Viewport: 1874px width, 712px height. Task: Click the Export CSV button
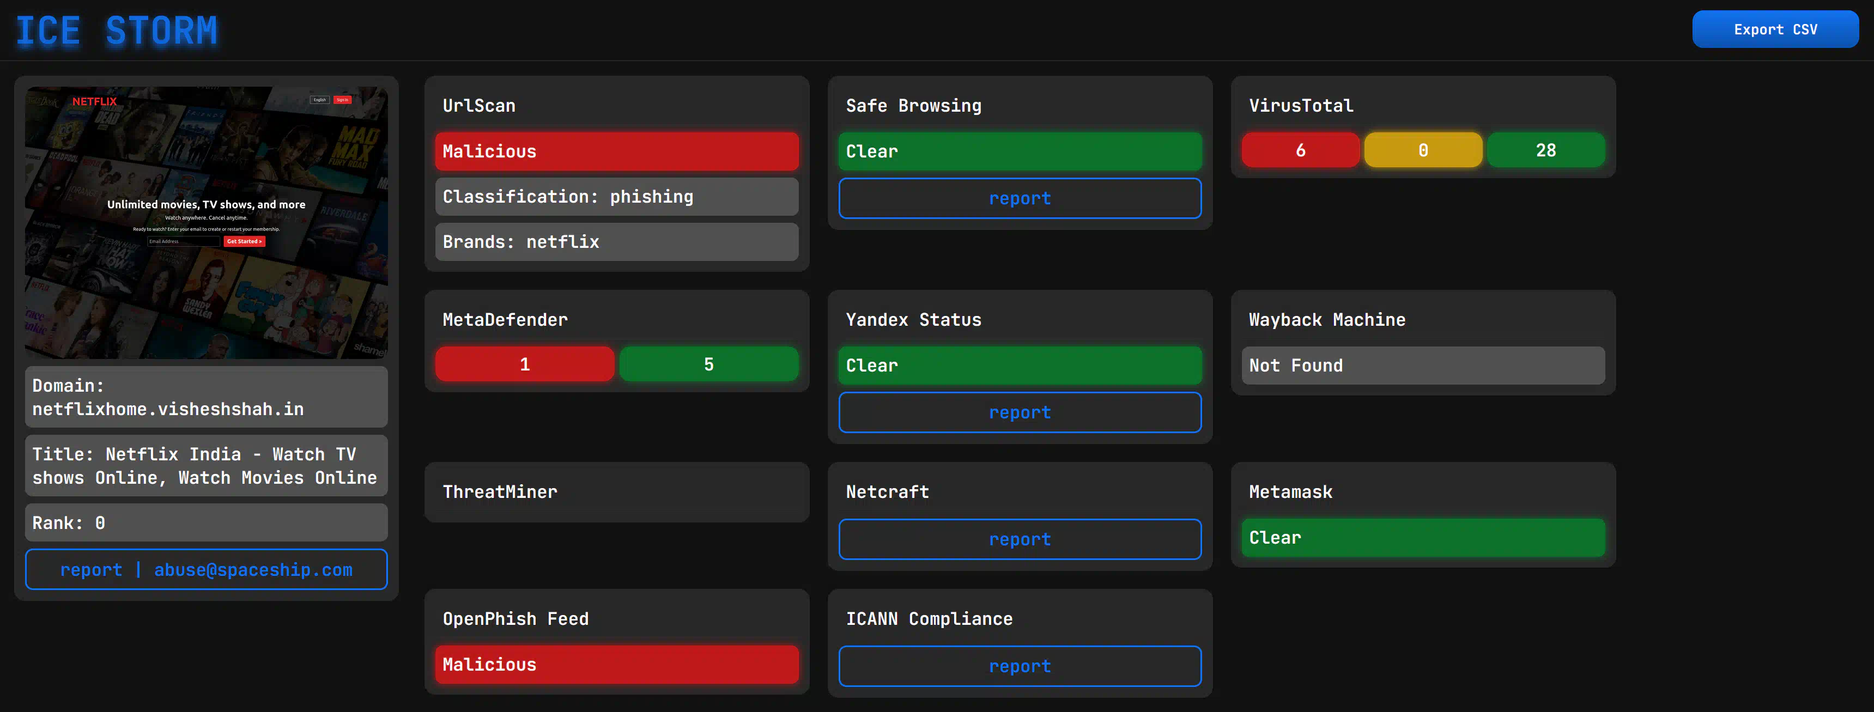[x=1774, y=30]
